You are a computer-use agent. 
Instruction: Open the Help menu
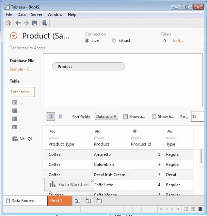[72, 15]
